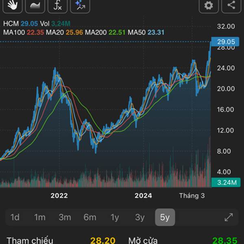Tap the 24.00 price axis label
This screenshot has height=244, width=244.
226,68
